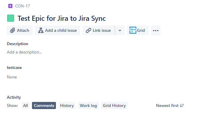Image resolution: width=201 pixels, height=115 pixels.
Task: Click Add a child issue button
Action: [x=57, y=30]
